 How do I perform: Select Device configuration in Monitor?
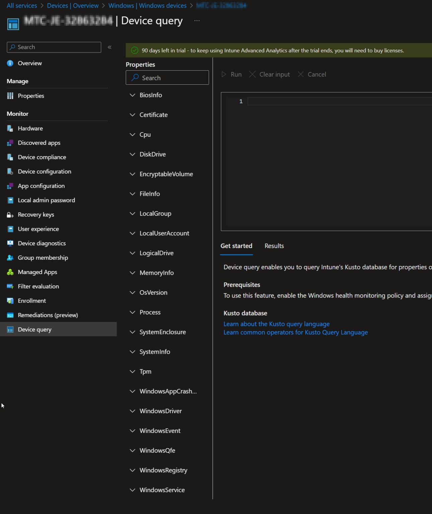(44, 171)
